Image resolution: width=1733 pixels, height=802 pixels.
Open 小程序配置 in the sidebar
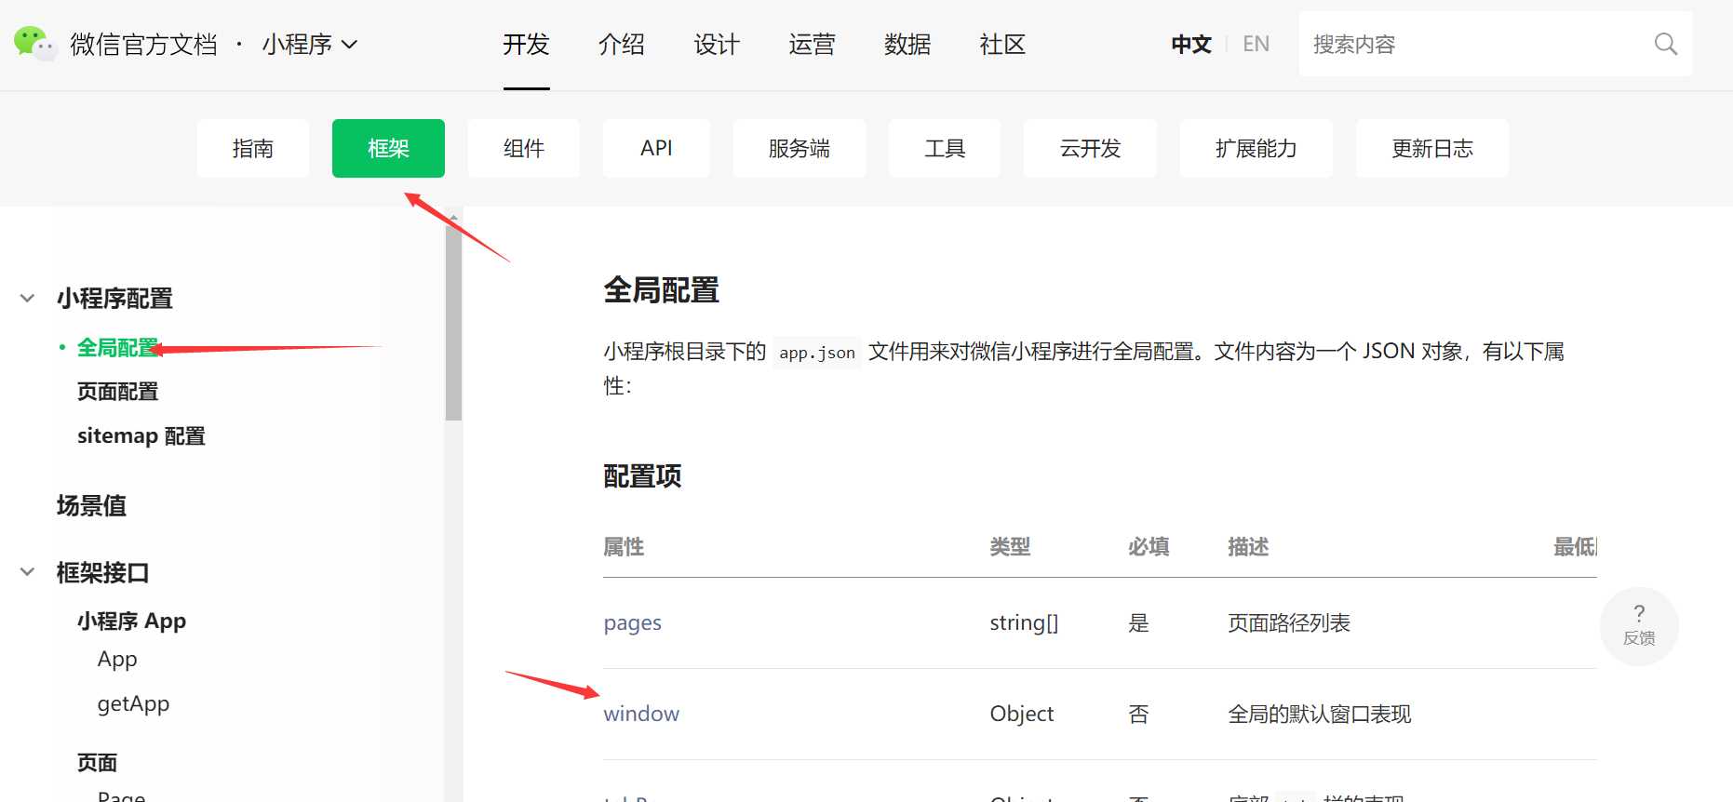click(114, 299)
